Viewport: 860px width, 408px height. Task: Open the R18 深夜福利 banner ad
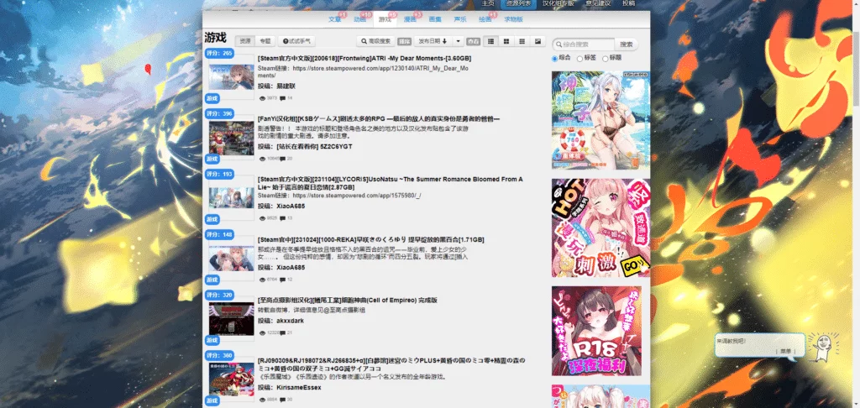click(596, 332)
